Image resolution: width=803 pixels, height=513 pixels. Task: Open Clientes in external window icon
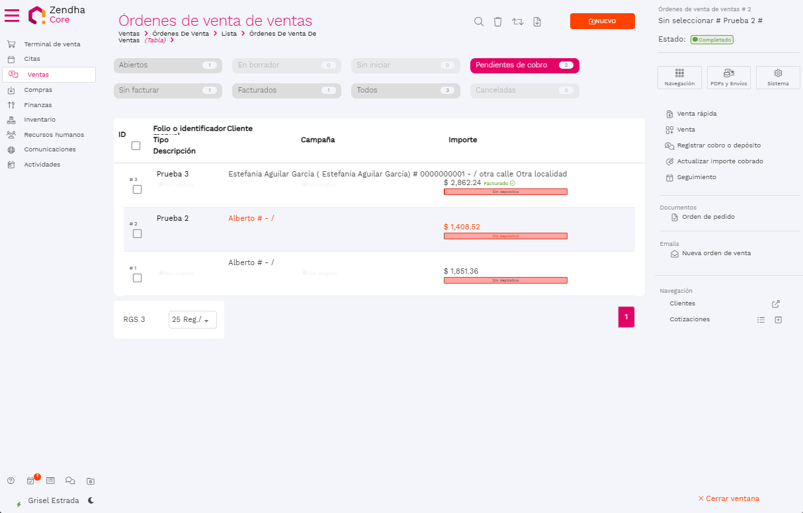tap(776, 304)
